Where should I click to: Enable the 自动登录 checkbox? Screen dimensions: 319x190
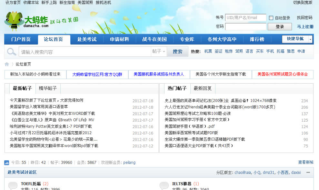tap(271, 18)
